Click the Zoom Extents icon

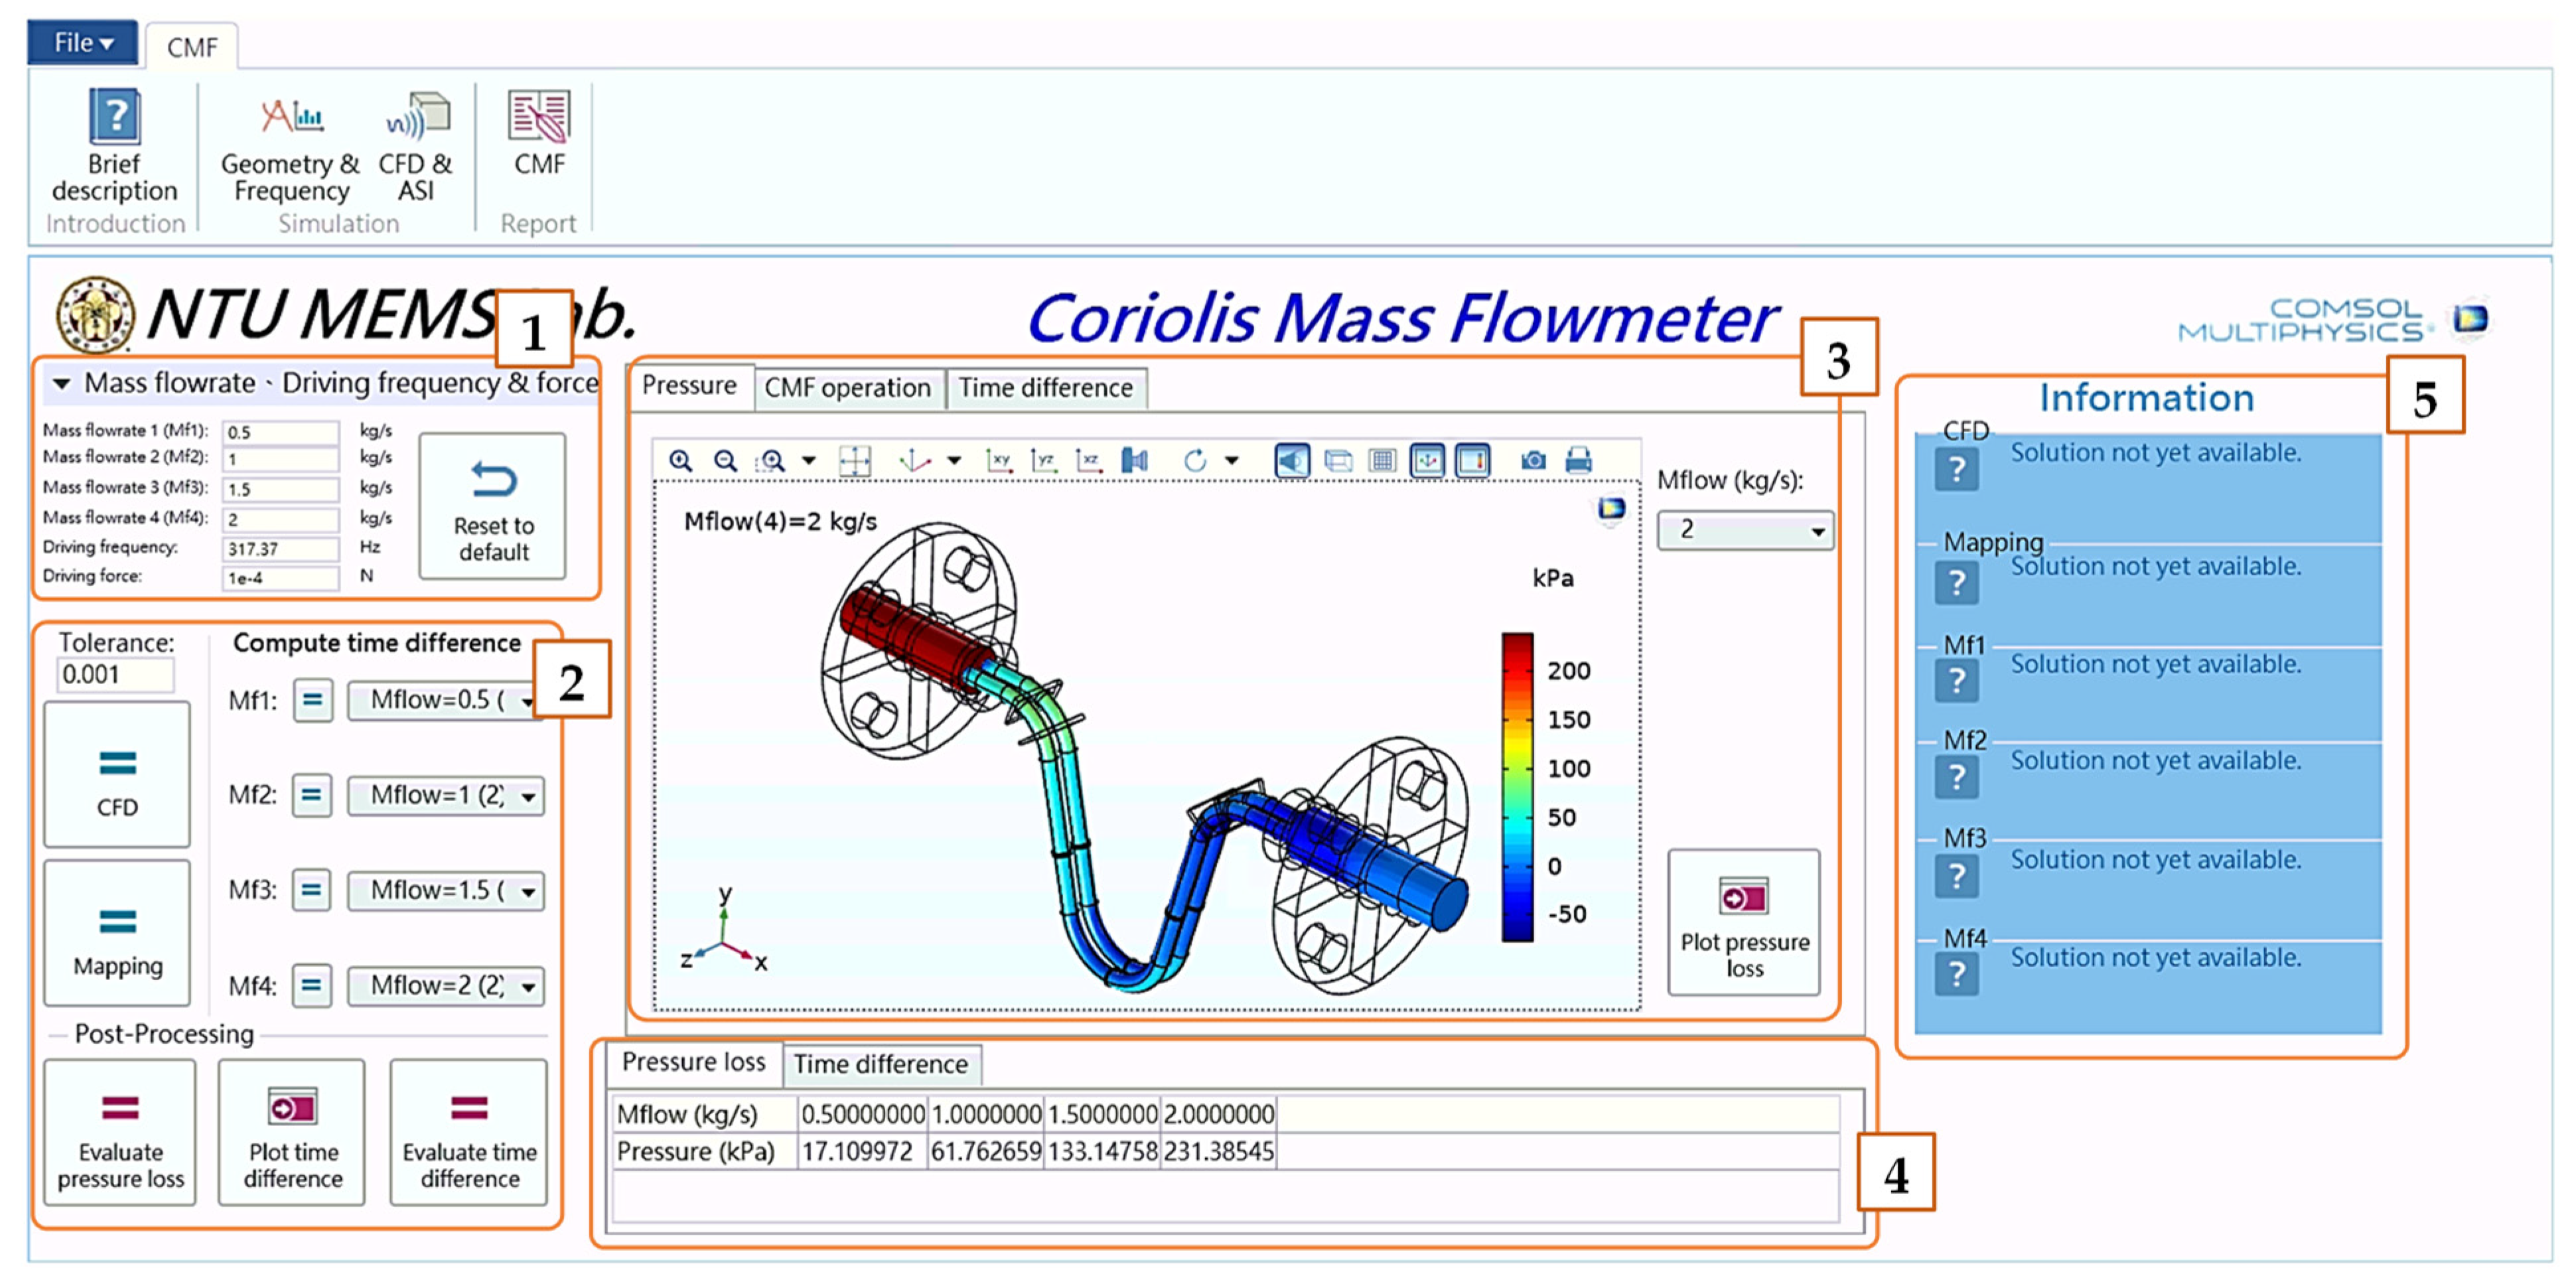click(855, 461)
